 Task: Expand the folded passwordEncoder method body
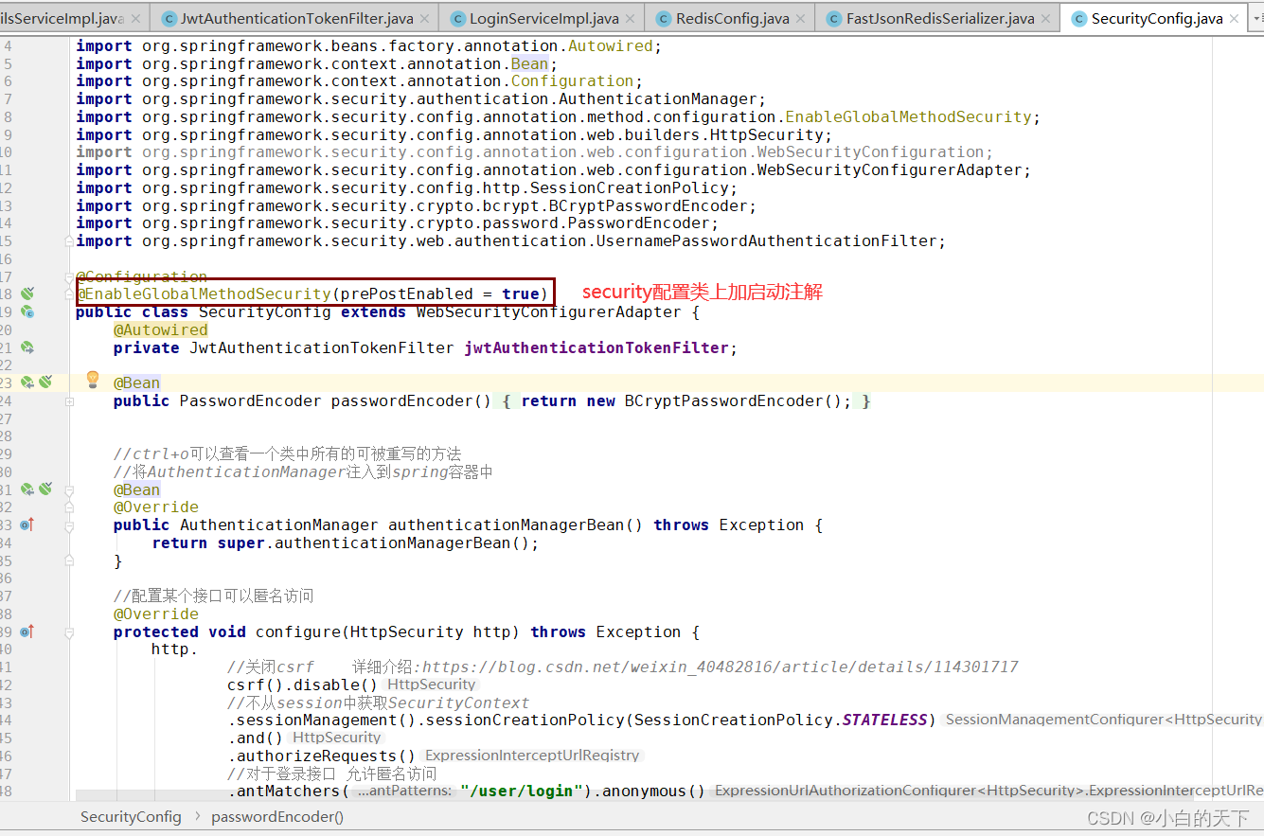click(x=69, y=401)
